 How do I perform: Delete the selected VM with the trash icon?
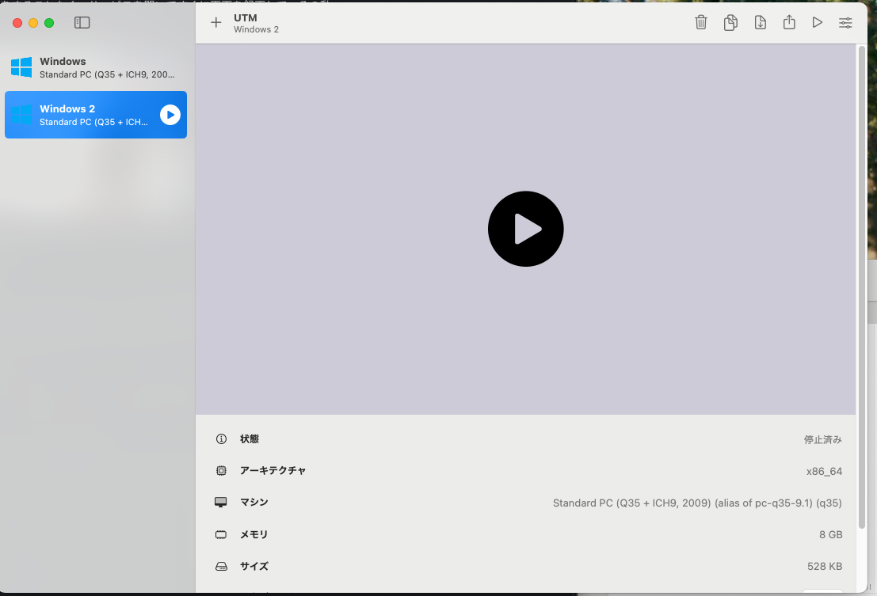pos(701,22)
